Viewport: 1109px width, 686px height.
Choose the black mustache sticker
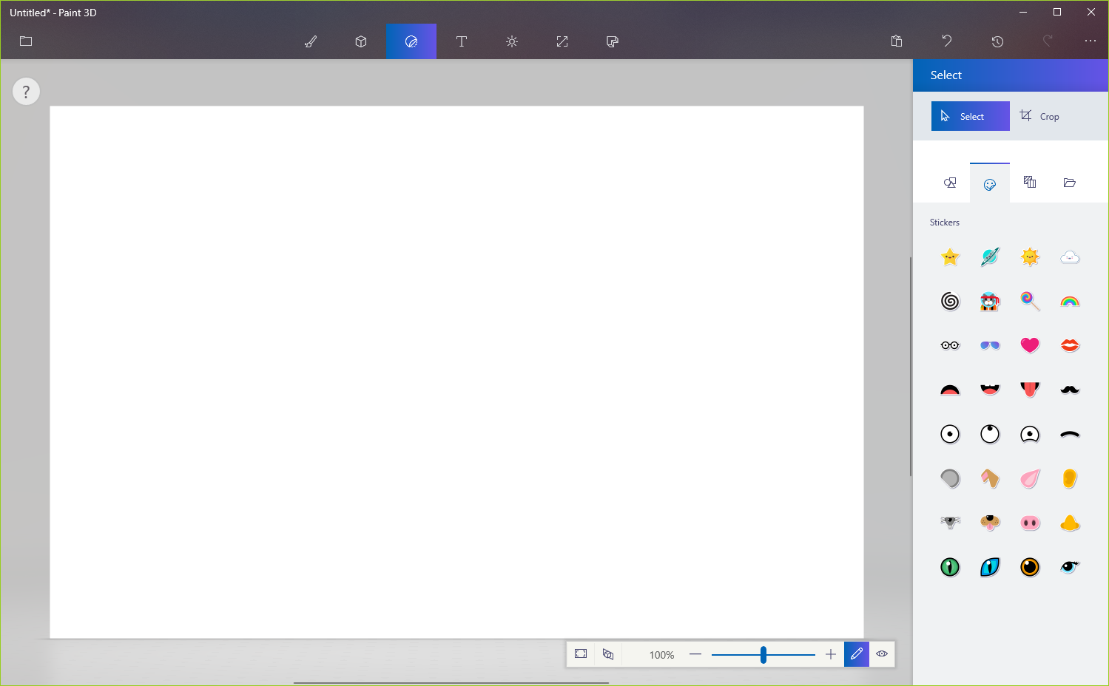click(x=1070, y=390)
